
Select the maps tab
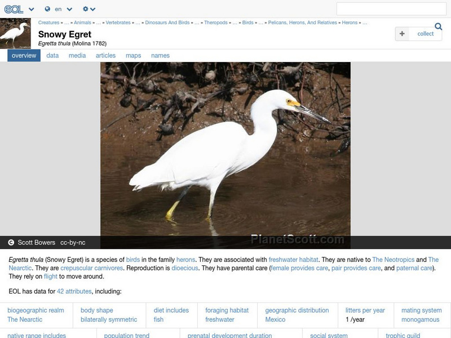click(134, 55)
